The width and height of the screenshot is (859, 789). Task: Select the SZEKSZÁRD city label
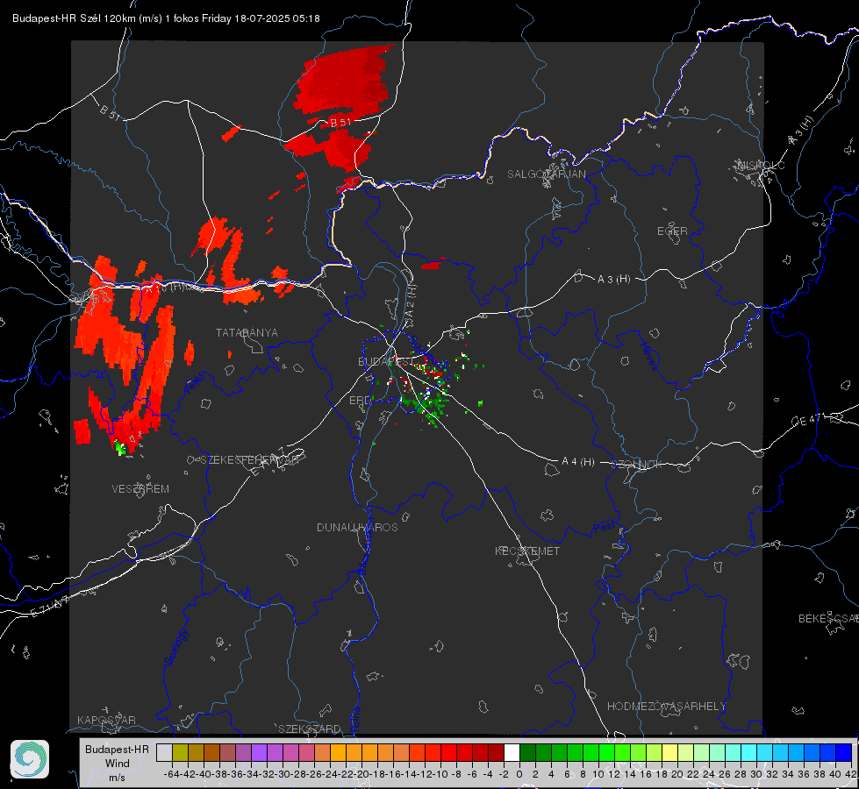click(x=310, y=729)
